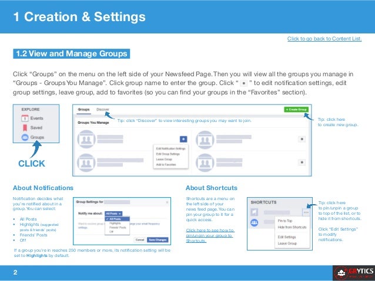Select the checked All Posts option
The height and width of the screenshot is (281, 375).
tap(117, 219)
